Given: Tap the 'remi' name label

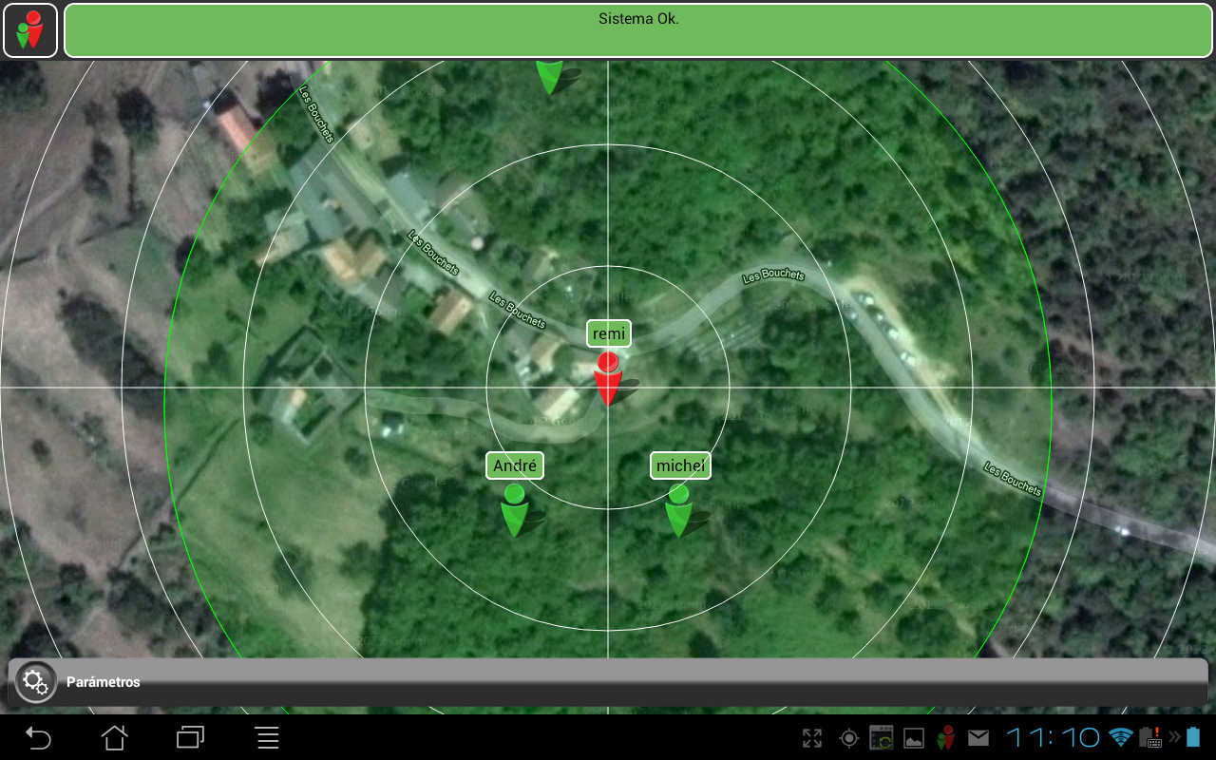Looking at the screenshot, I should [609, 333].
